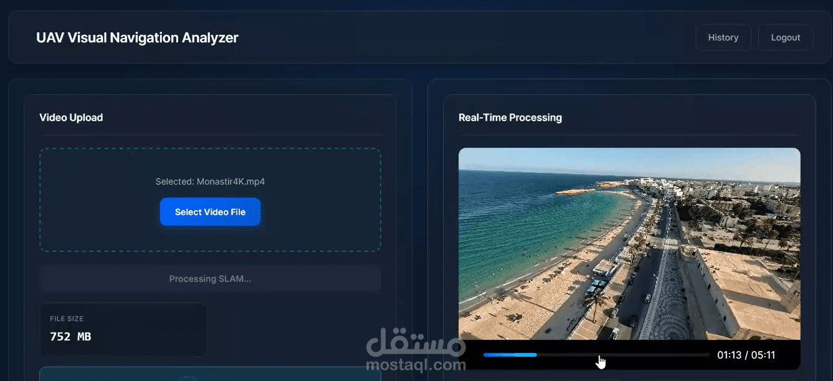
Task: Click the Select Video File button
Action: [x=210, y=212]
